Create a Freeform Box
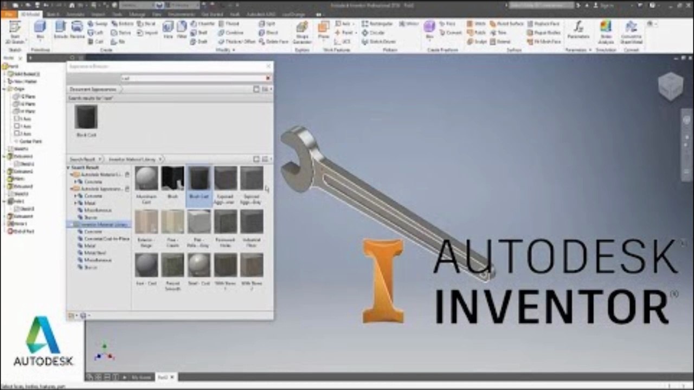Viewport: 694px width, 390px height. [429, 30]
